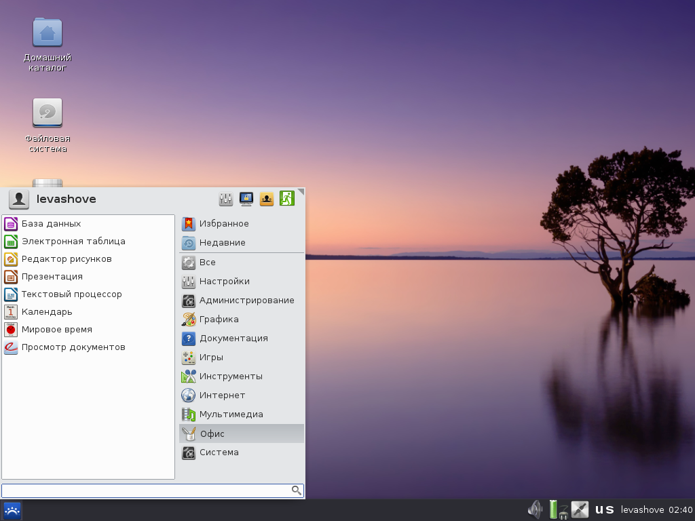Launch Просмотр документов document viewer
The width and height of the screenshot is (695, 521).
(88, 348)
